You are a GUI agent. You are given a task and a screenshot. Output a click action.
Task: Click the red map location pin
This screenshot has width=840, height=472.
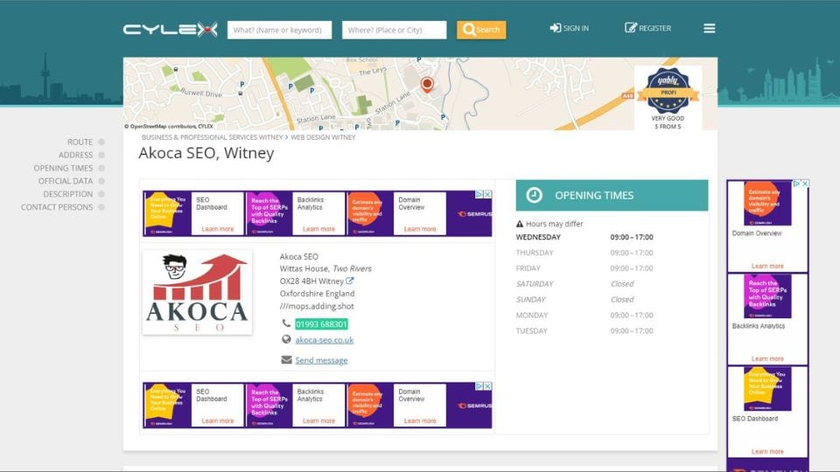pyautogui.click(x=427, y=84)
